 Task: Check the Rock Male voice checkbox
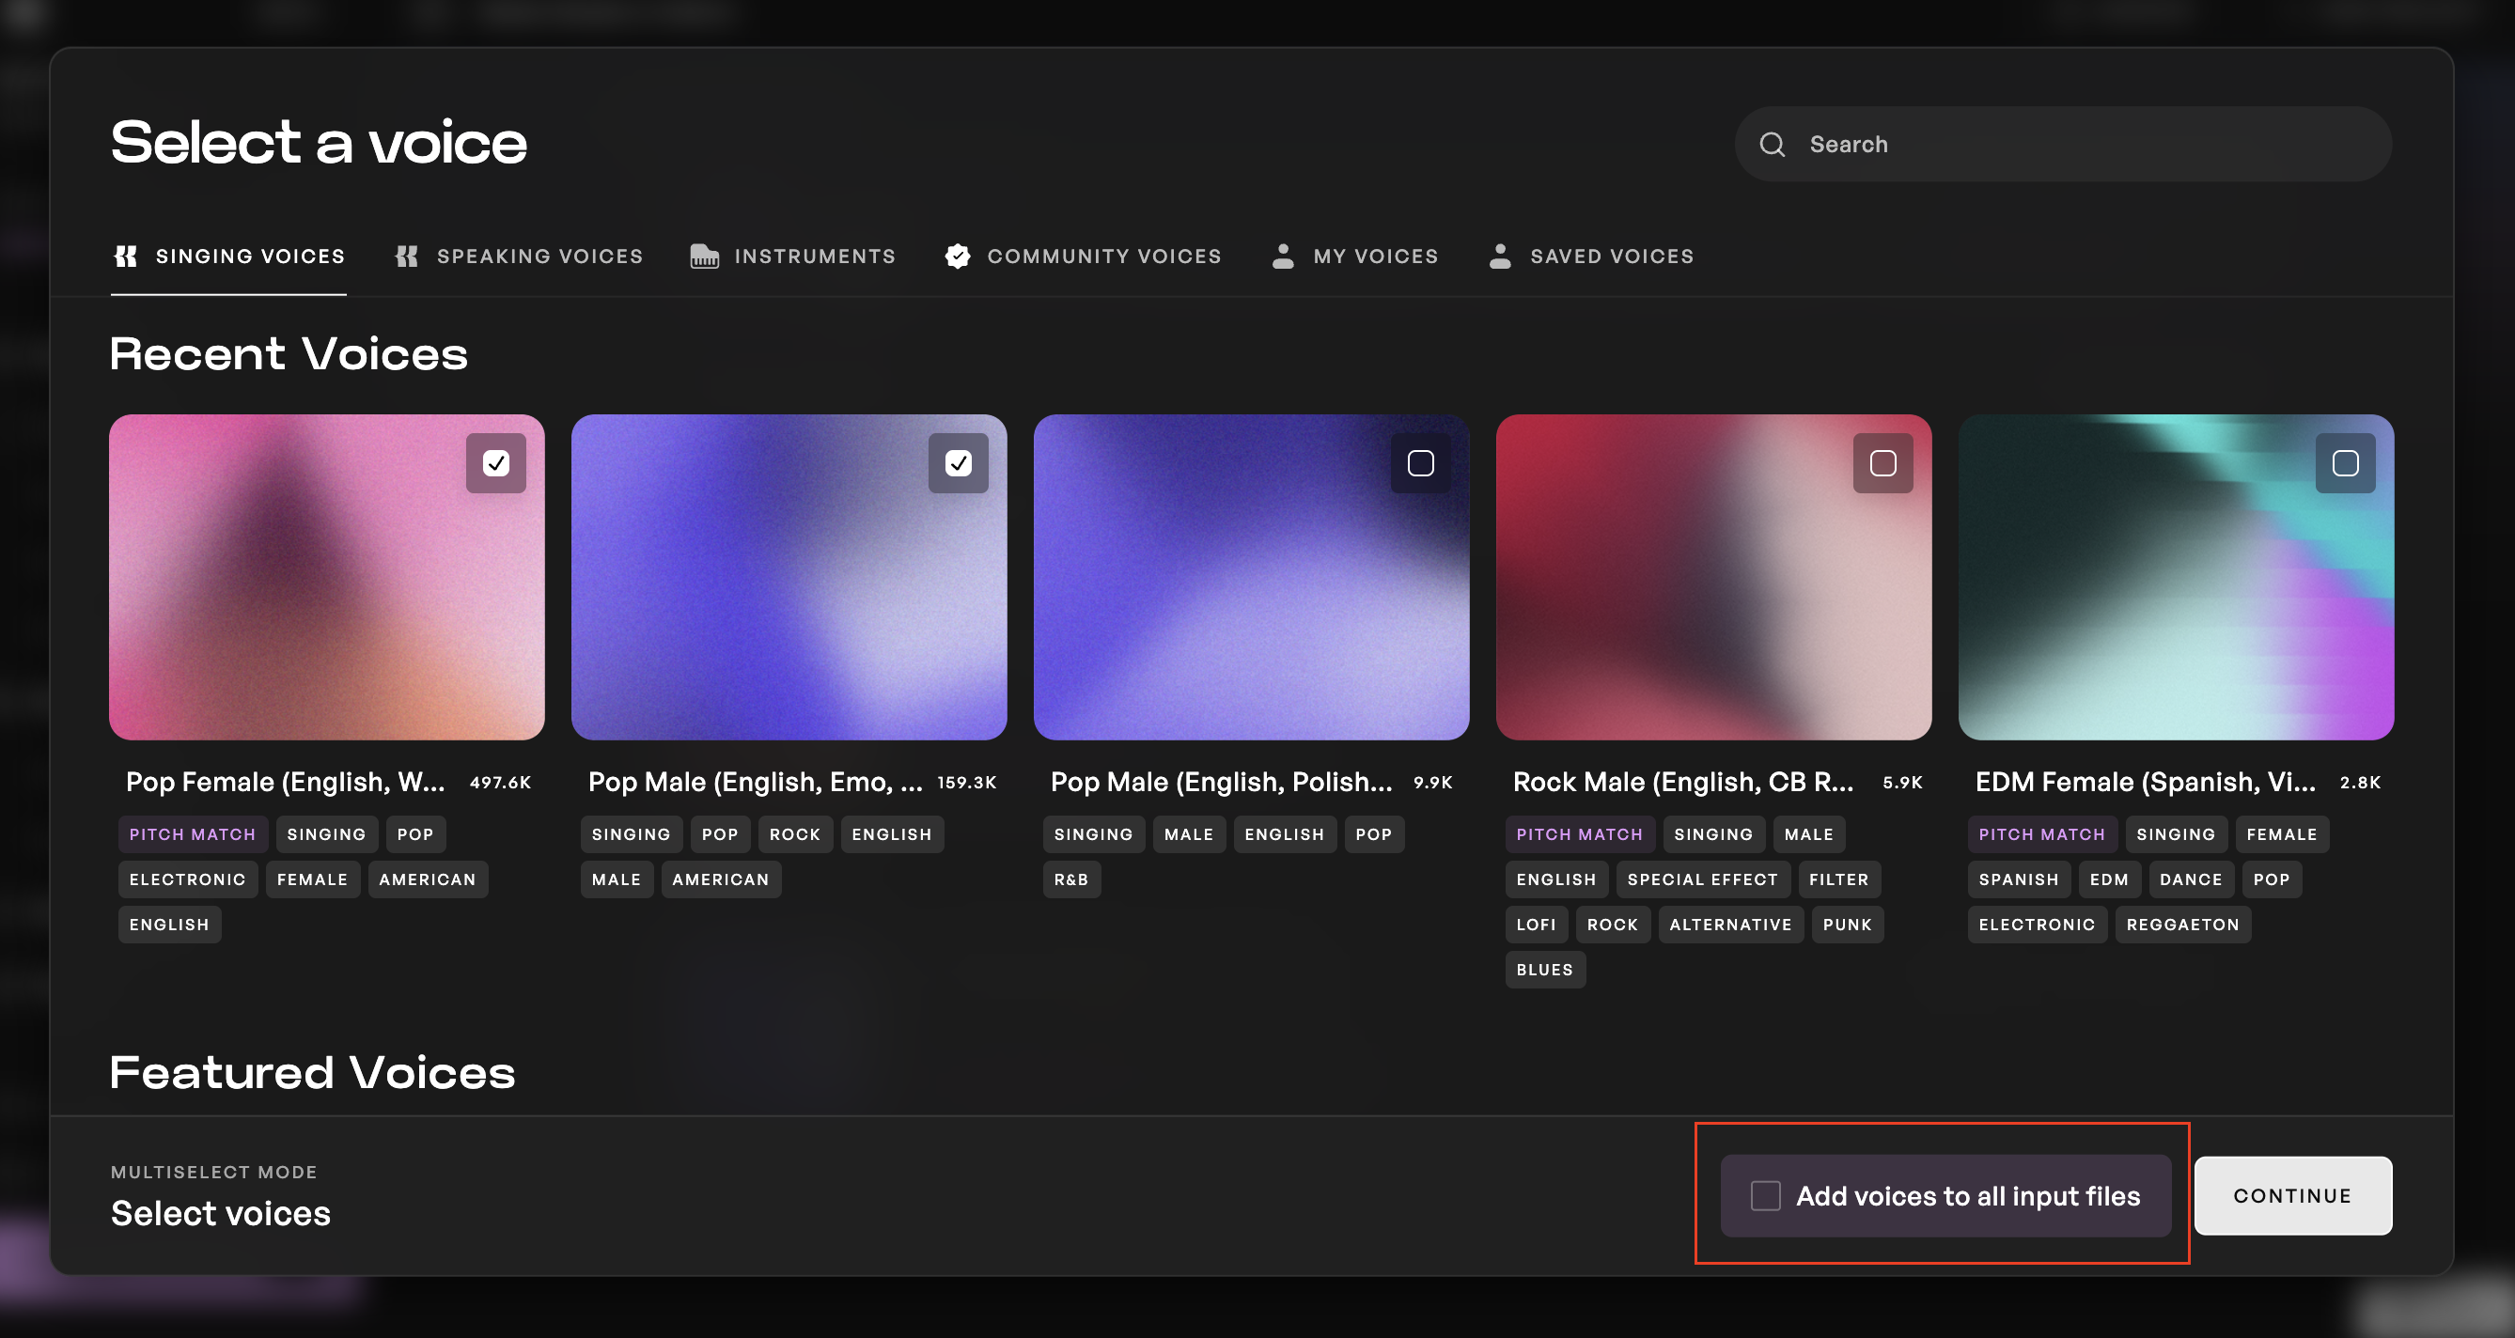1882,462
